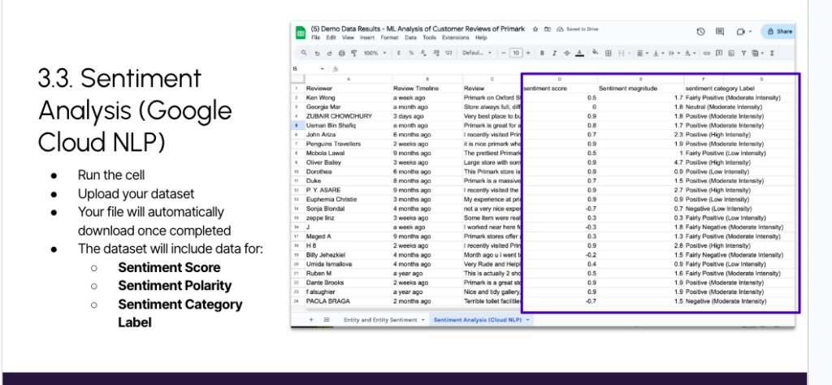Image resolution: width=832 pixels, height=385 pixels.
Task: Open the fill color picker
Action: [x=596, y=53]
